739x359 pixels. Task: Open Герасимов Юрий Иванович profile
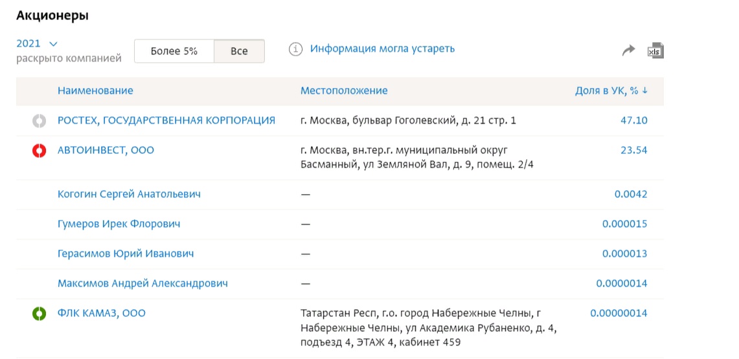point(126,254)
